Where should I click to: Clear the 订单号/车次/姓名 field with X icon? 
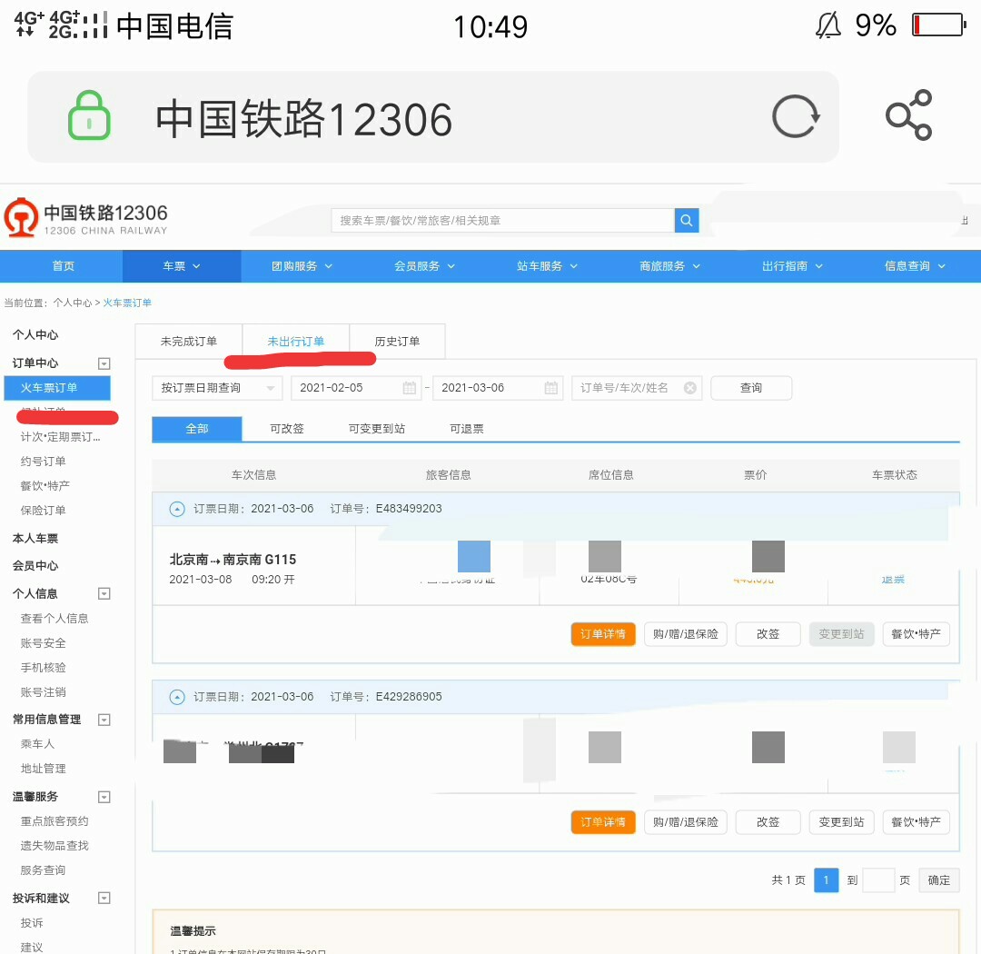(690, 388)
